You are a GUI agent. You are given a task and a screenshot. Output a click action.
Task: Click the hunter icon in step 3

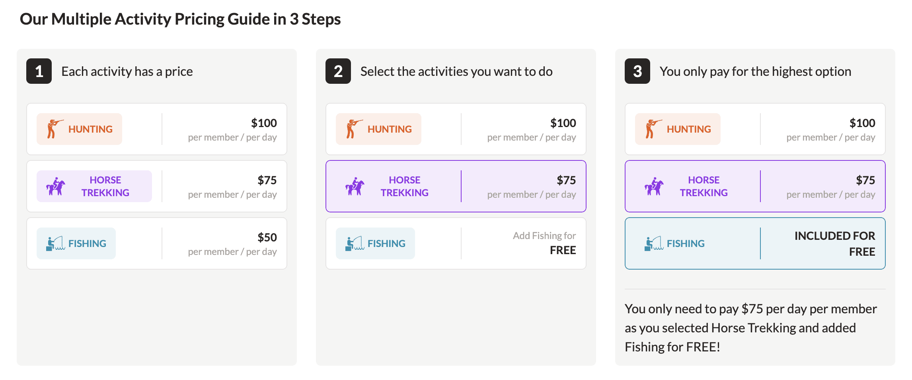click(653, 129)
